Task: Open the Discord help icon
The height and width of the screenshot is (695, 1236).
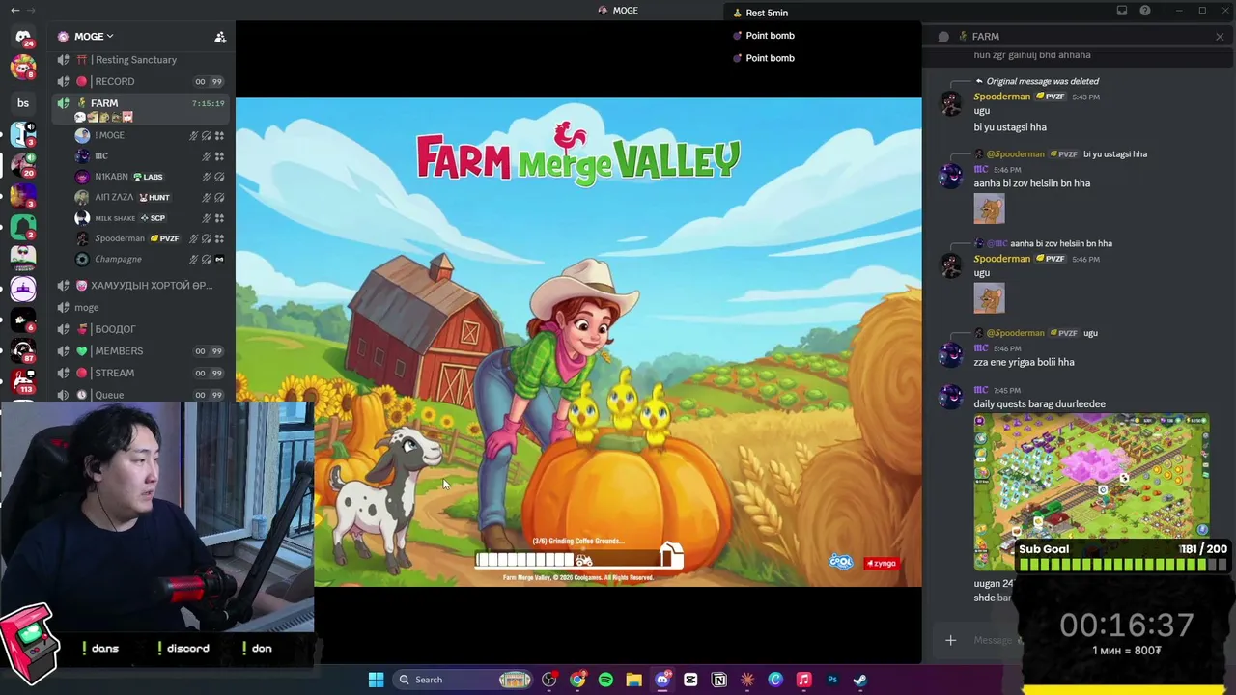Action: 1145,11
